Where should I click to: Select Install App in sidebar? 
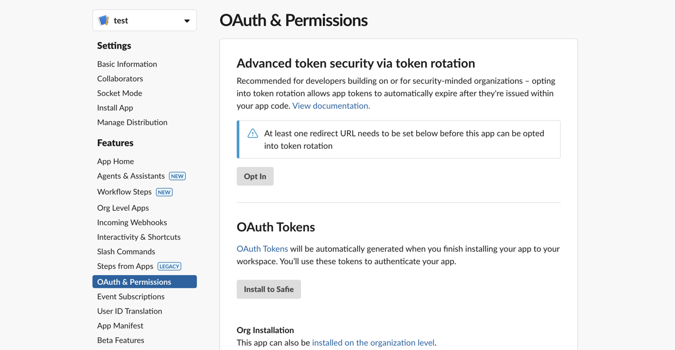click(x=115, y=108)
